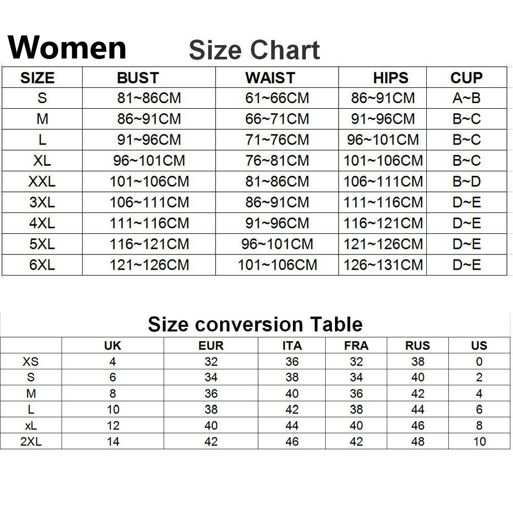Screen dimensions: 513x513
Task: Select the WAIST column header
Action: point(270,78)
